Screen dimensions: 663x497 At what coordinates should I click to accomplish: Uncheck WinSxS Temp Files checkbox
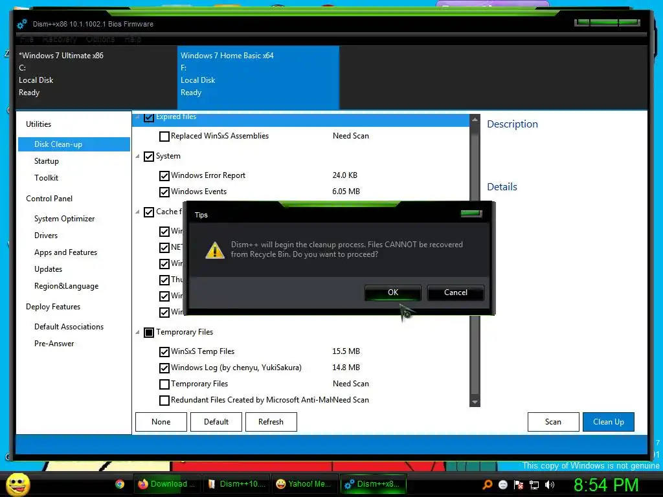pos(164,351)
